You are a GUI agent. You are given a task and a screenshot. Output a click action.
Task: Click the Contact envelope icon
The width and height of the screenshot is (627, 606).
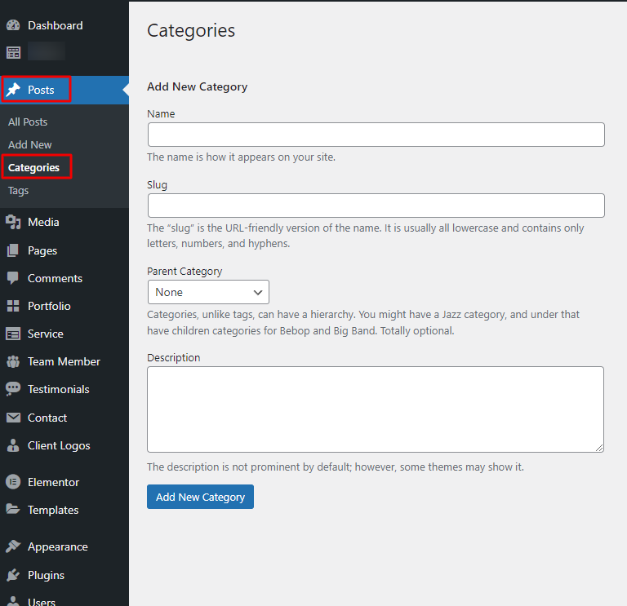click(13, 418)
